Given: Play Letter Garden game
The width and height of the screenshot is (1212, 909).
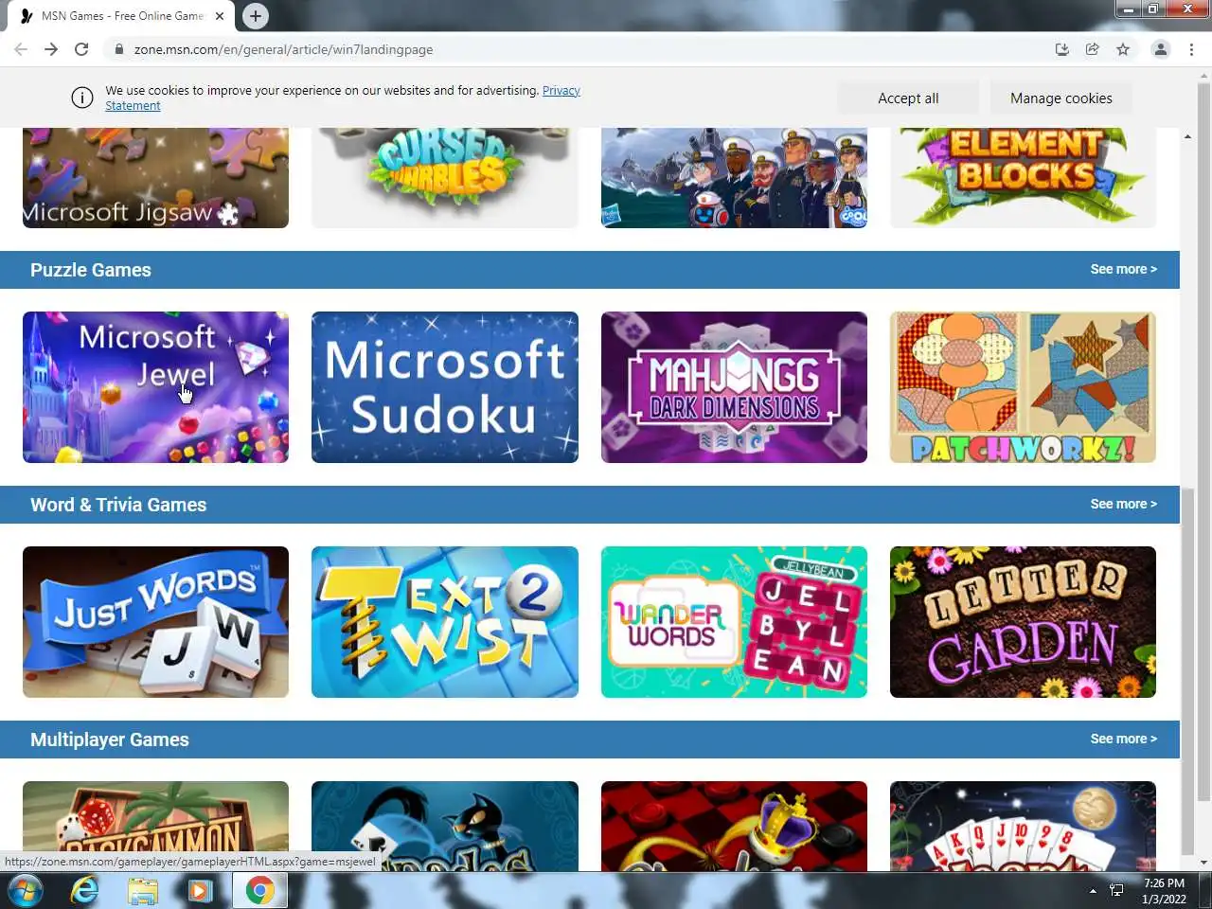Looking at the screenshot, I should click(x=1023, y=622).
